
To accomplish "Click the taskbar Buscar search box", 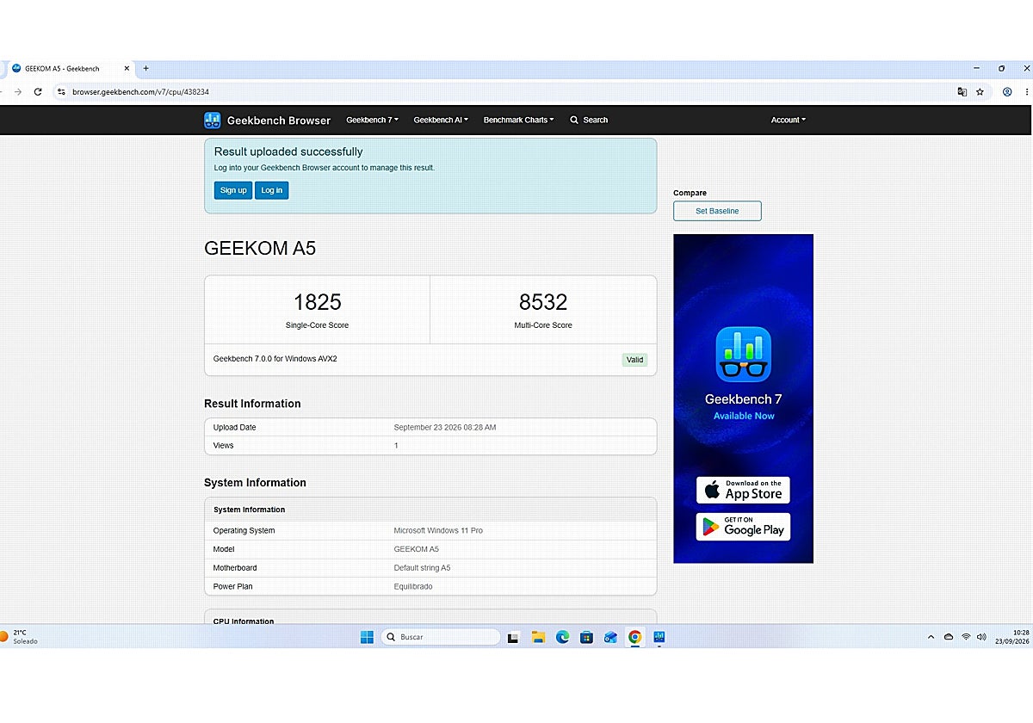I will [441, 637].
